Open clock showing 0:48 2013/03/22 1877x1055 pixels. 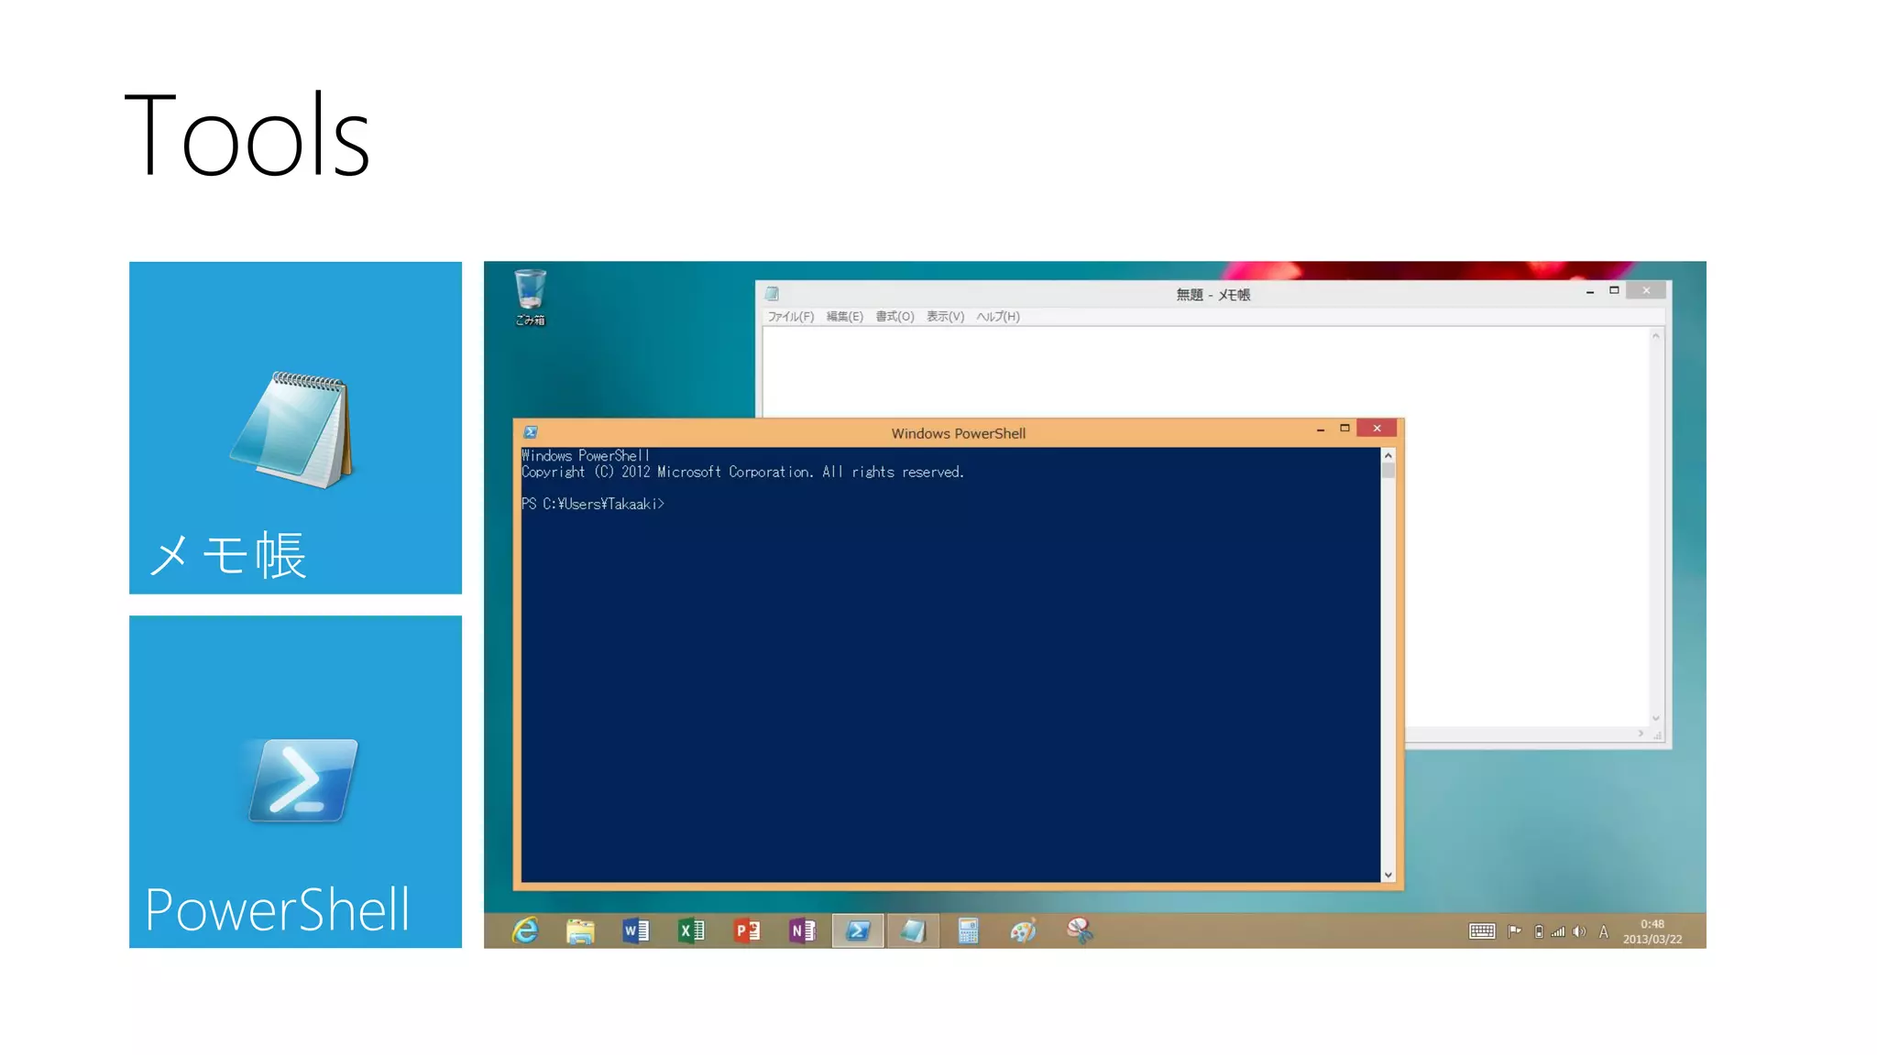tap(1652, 931)
